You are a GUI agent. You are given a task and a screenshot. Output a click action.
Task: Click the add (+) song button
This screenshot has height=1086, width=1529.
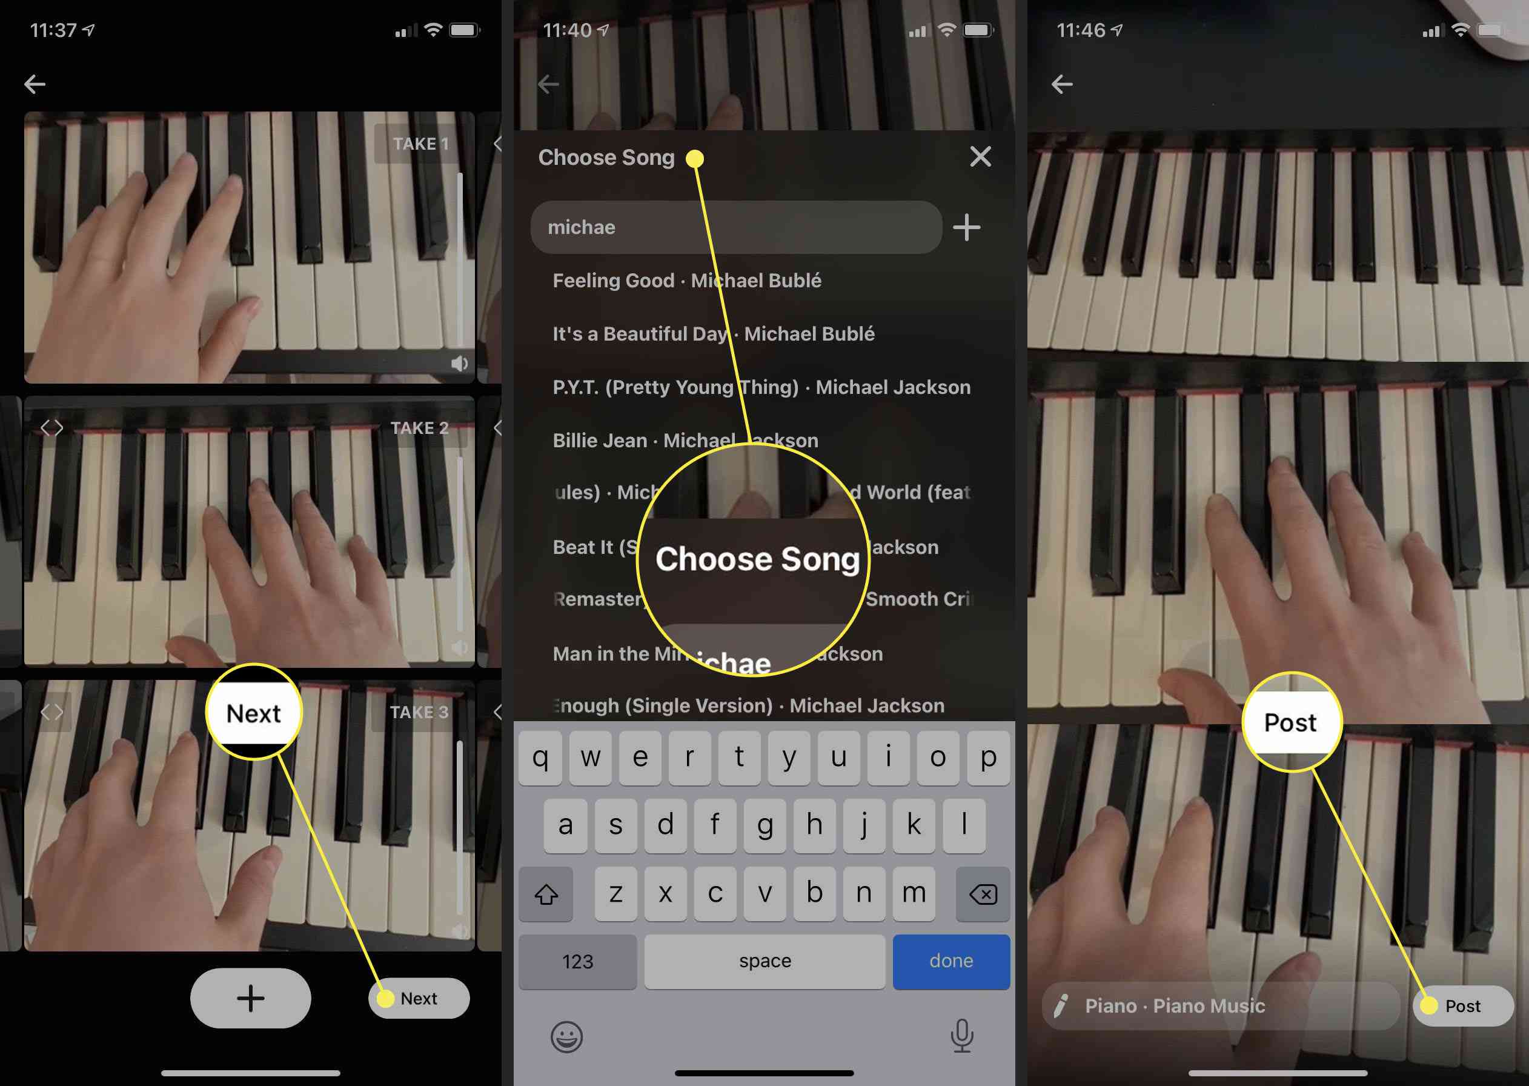point(969,225)
